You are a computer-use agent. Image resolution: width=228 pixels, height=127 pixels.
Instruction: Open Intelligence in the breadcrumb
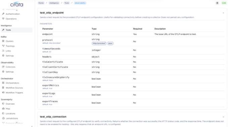tap(54, 3)
